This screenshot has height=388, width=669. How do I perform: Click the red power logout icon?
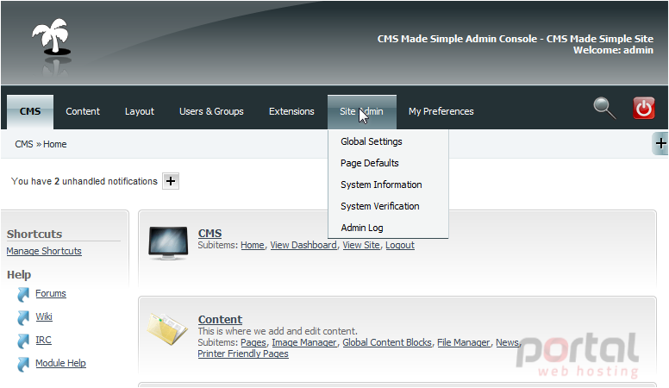(x=643, y=108)
